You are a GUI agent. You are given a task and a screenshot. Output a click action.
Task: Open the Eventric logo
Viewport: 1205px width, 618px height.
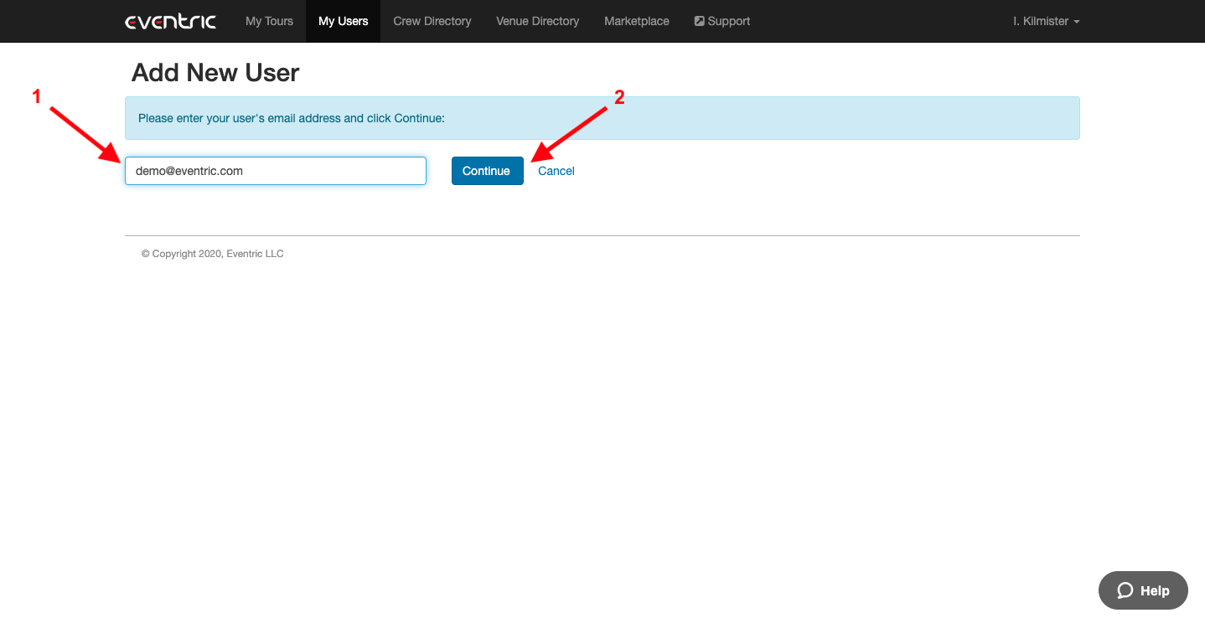[170, 21]
